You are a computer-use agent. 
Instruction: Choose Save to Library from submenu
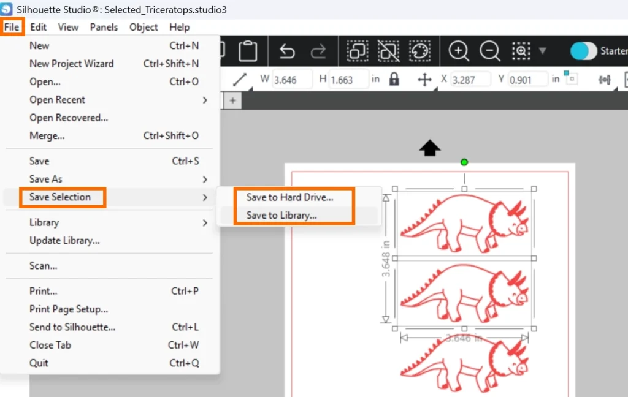(281, 215)
